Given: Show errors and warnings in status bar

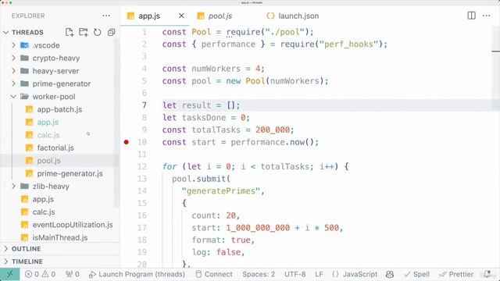Looking at the screenshot, I should [40, 274].
